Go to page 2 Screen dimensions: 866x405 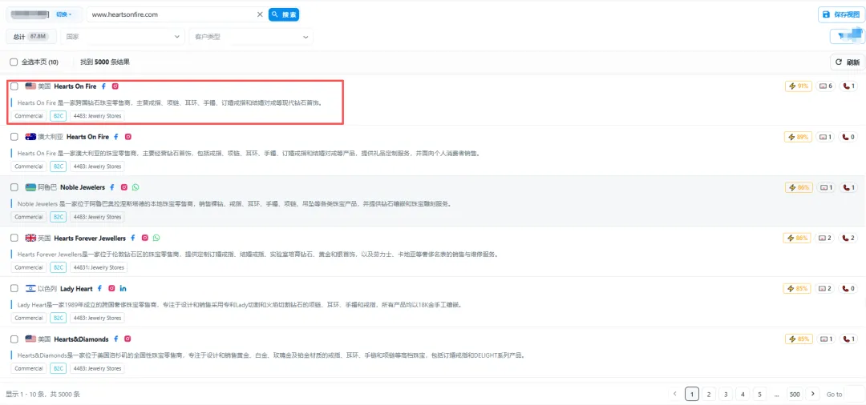tap(708, 394)
